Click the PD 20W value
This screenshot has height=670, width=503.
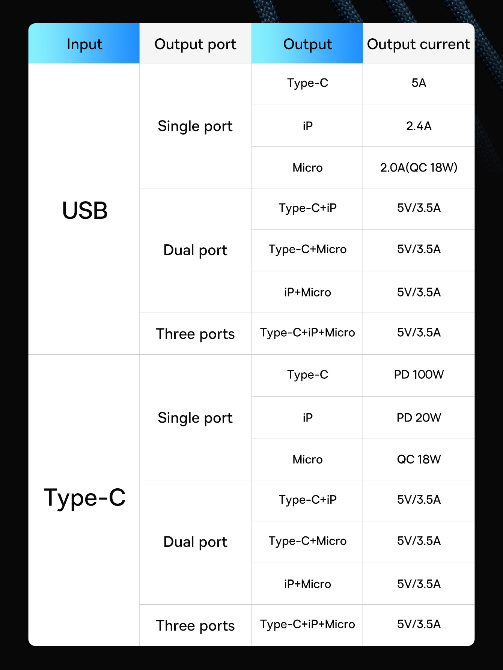(x=419, y=417)
